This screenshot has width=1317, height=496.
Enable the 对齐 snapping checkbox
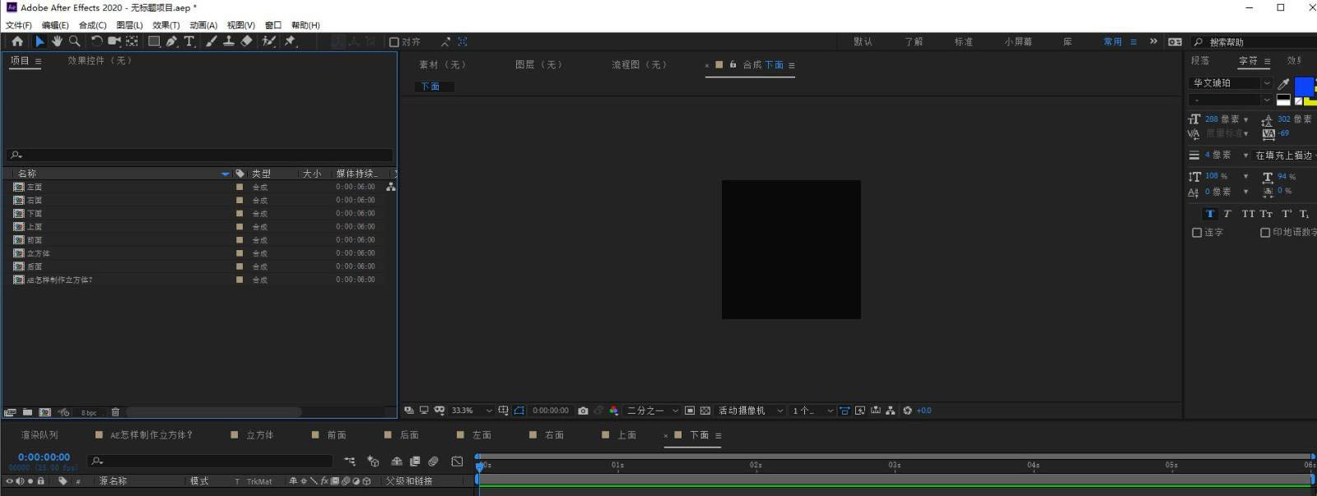tap(393, 42)
